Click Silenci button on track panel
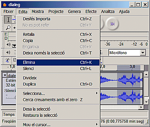 [x=10, y=90]
